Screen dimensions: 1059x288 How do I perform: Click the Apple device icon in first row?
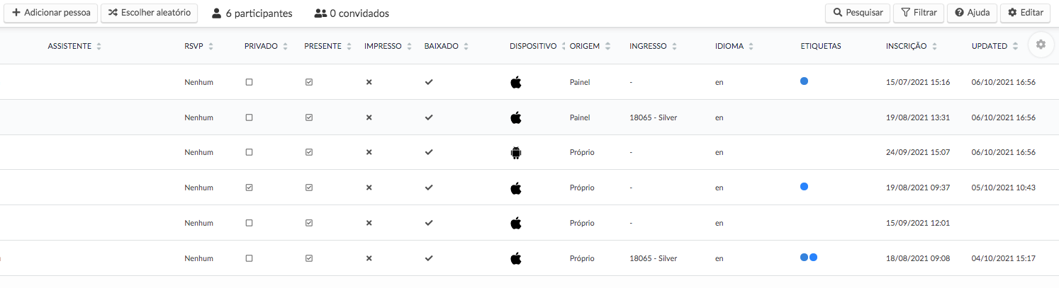tap(516, 82)
